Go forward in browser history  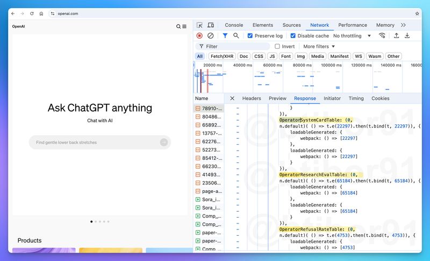click(22, 13)
